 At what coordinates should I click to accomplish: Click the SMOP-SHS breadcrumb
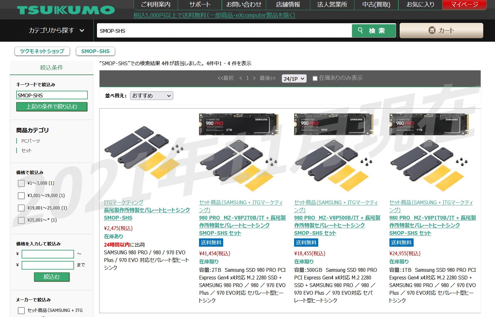(x=95, y=51)
